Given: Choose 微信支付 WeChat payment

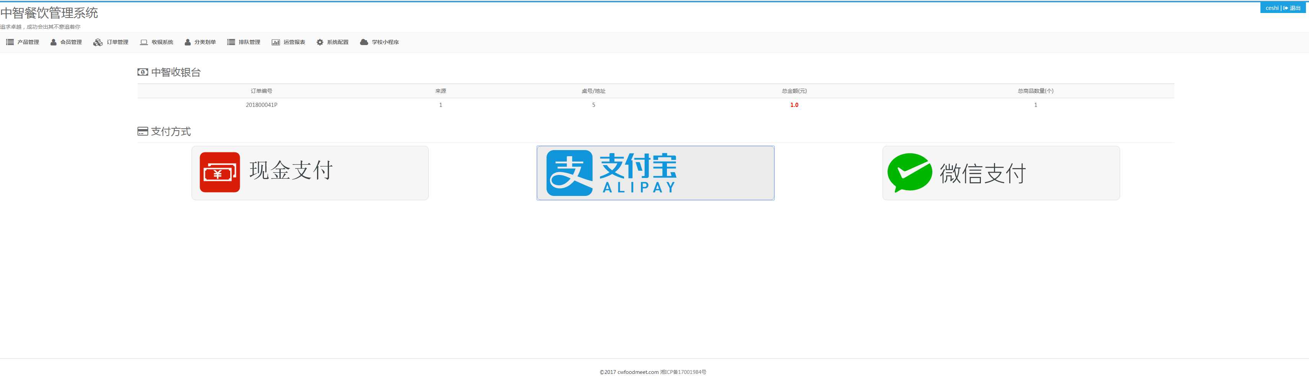Looking at the screenshot, I should click(1001, 173).
